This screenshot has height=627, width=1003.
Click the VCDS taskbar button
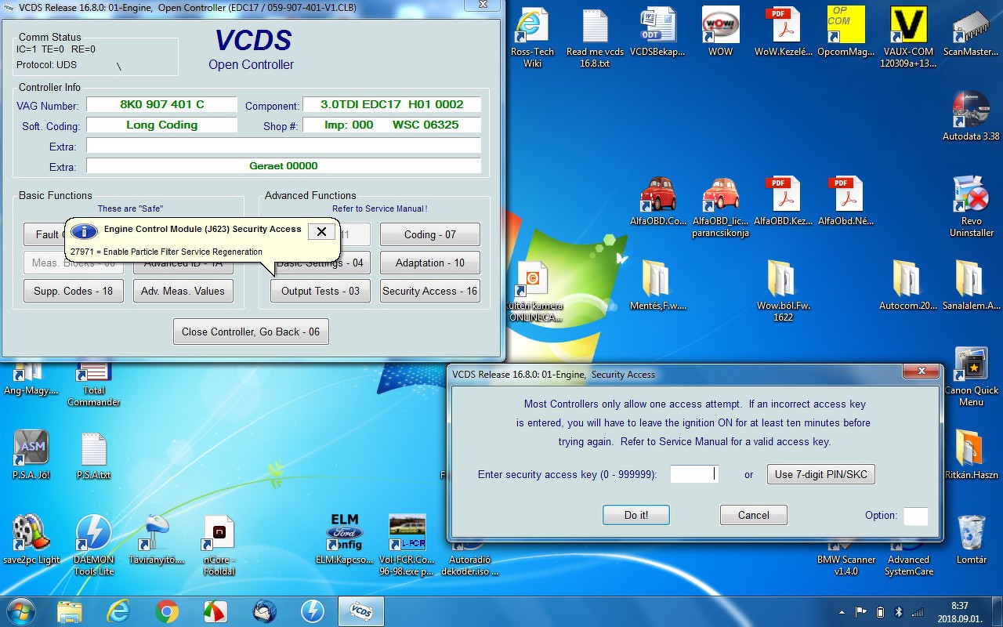click(361, 611)
